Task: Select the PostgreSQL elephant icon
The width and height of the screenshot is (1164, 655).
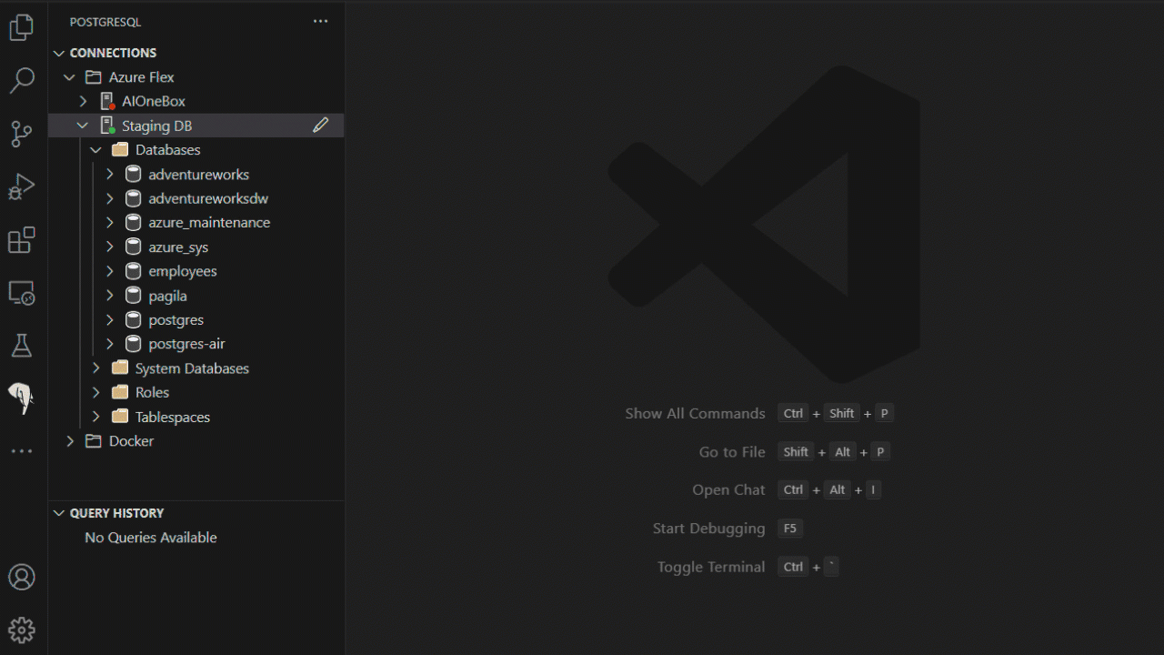Action: 22,398
